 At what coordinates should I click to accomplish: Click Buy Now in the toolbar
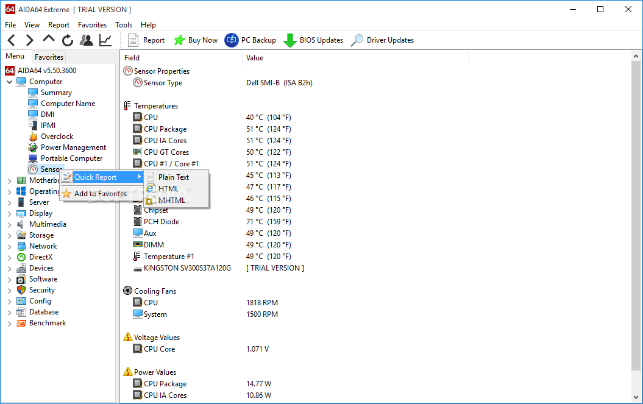click(x=196, y=40)
